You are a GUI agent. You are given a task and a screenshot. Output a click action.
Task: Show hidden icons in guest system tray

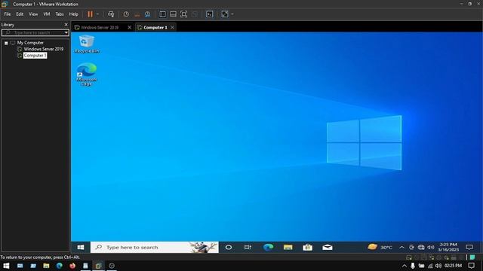401,248
